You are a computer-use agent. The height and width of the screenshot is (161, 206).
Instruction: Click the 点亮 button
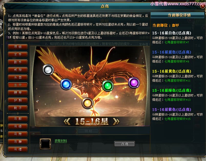point(125,144)
